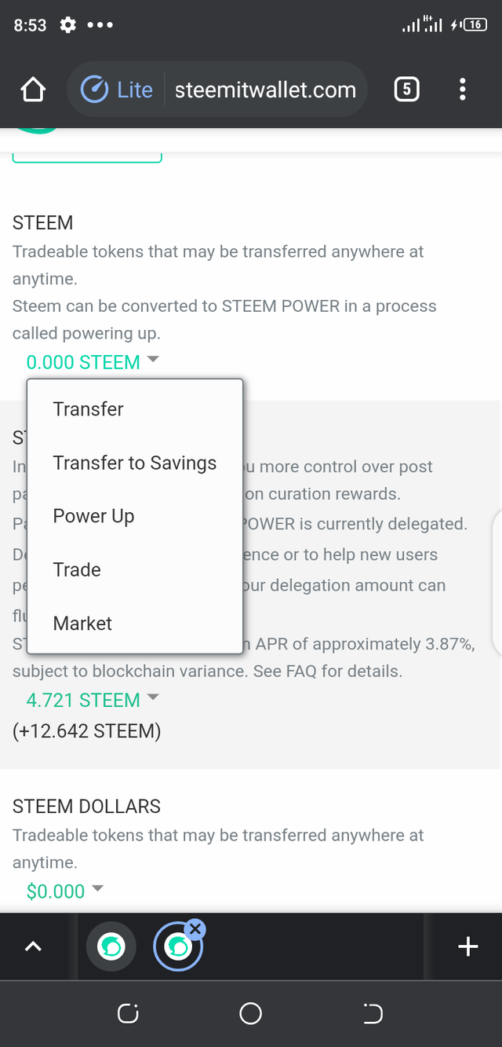Open the browser three-dot overflow menu
502x1047 pixels.
point(463,90)
